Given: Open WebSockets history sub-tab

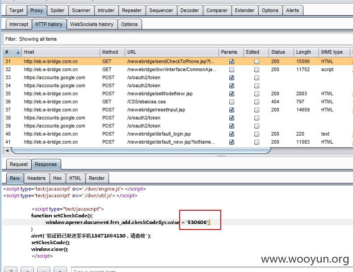Looking at the screenshot, I should 92,24.
